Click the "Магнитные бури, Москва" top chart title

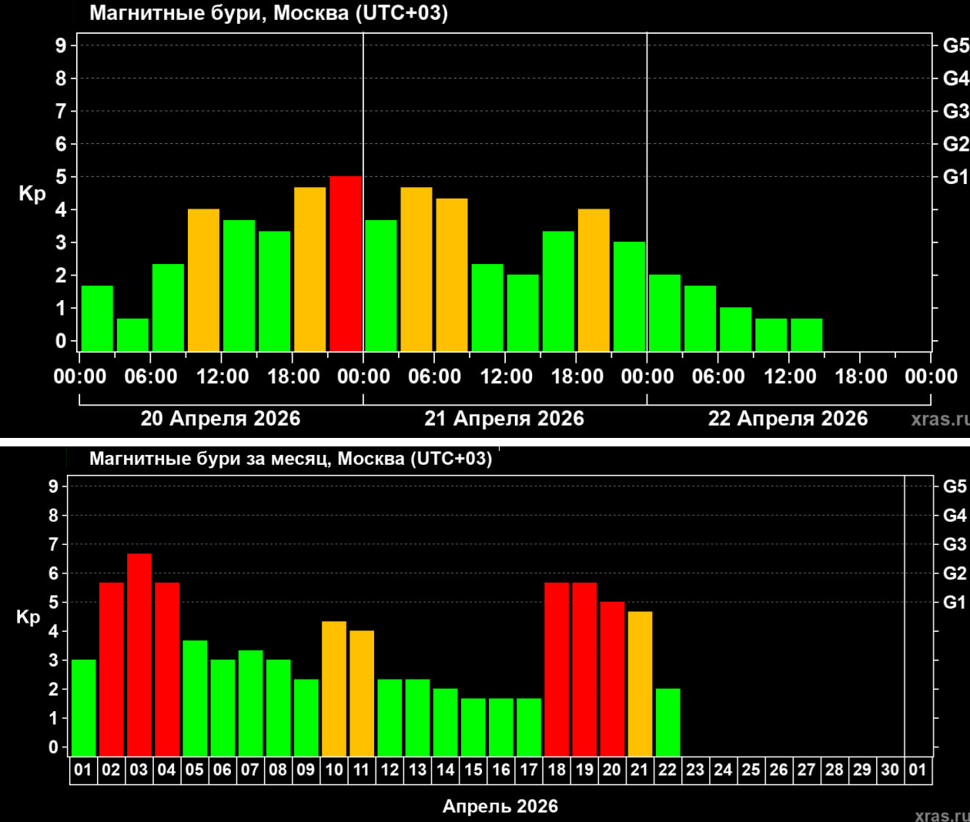(269, 13)
